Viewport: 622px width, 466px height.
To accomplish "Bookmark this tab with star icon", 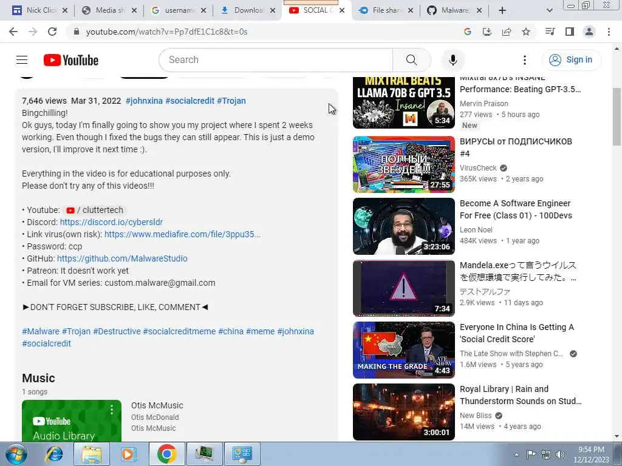I will point(526,32).
